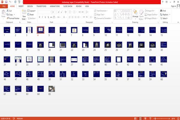Click Ribbon Display Options icon
The image size is (180, 120).
pos(166,2)
